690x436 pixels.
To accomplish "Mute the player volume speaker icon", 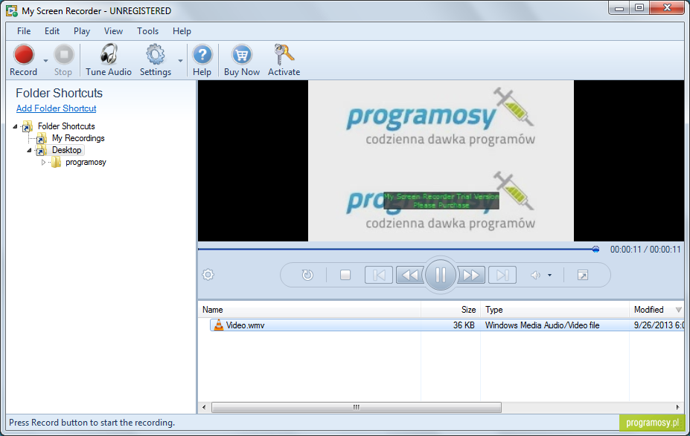I will coord(535,276).
